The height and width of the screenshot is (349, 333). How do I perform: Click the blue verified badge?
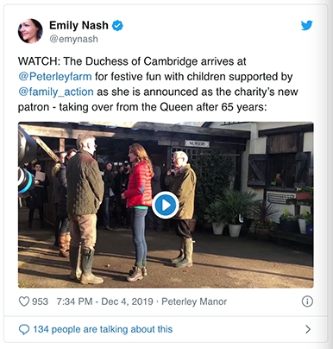[x=117, y=26]
